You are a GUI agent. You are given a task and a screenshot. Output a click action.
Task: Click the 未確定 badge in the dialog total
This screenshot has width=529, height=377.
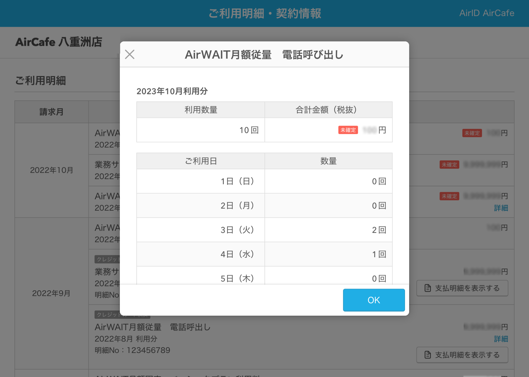coord(348,130)
